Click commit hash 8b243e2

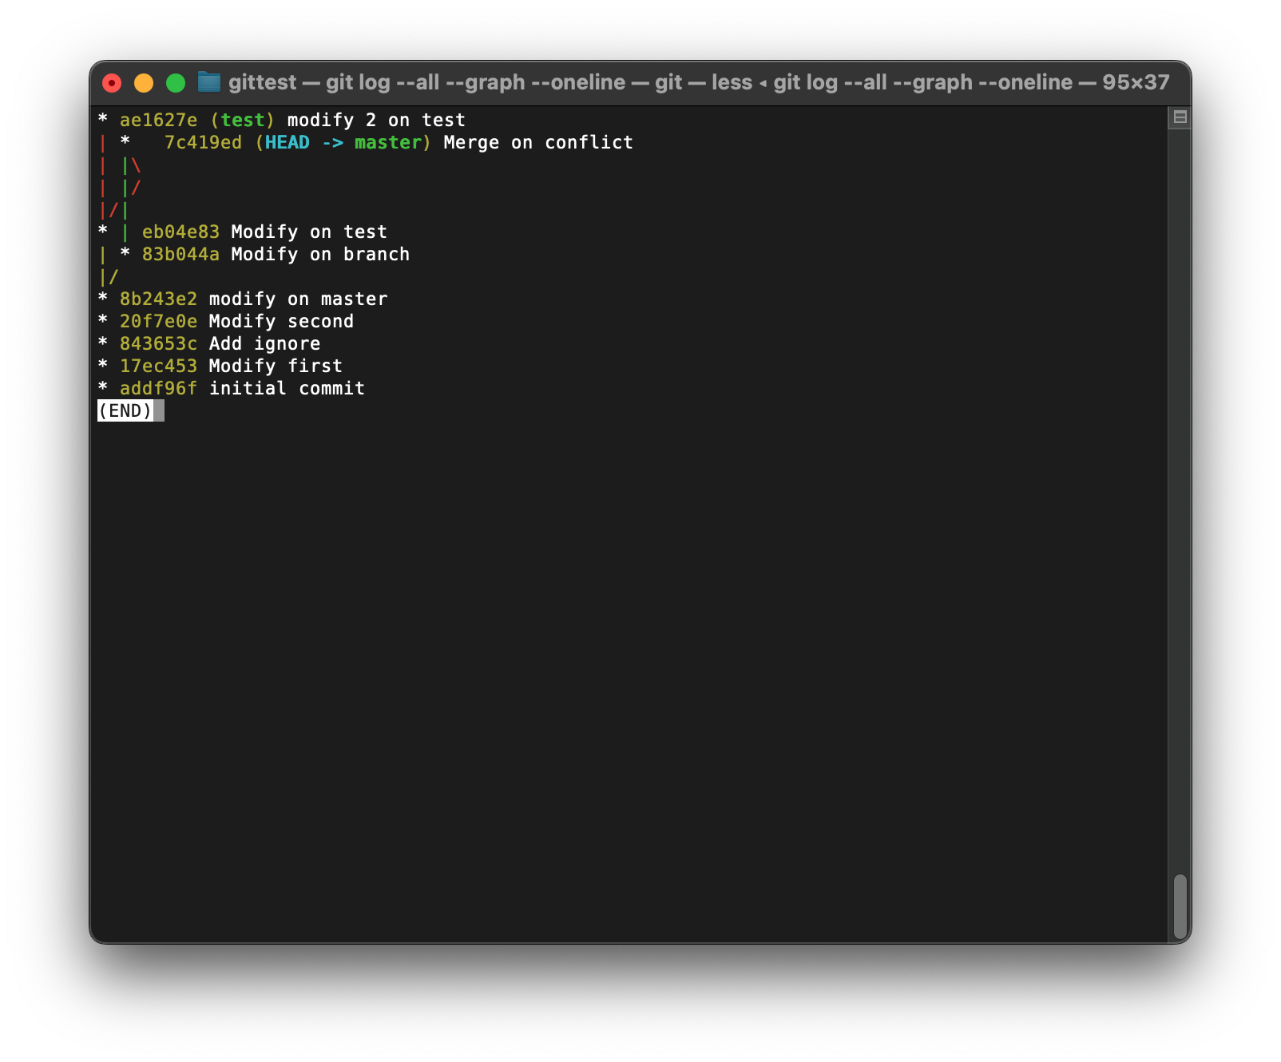pos(158,299)
